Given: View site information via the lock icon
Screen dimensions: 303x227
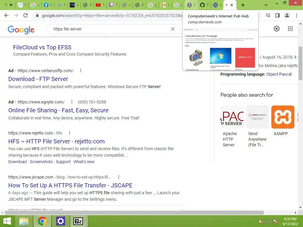Looking at the screenshot, I should click(x=37, y=15).
